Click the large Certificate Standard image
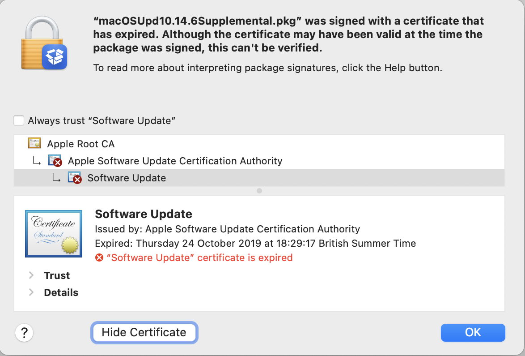This screenshot has height=356, width=525. point(54,233)
